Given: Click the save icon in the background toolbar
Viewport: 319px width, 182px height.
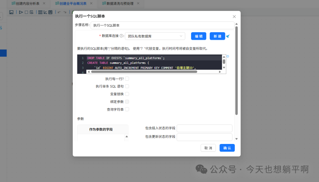Looking at the screenshot, I should click(12, 12).
